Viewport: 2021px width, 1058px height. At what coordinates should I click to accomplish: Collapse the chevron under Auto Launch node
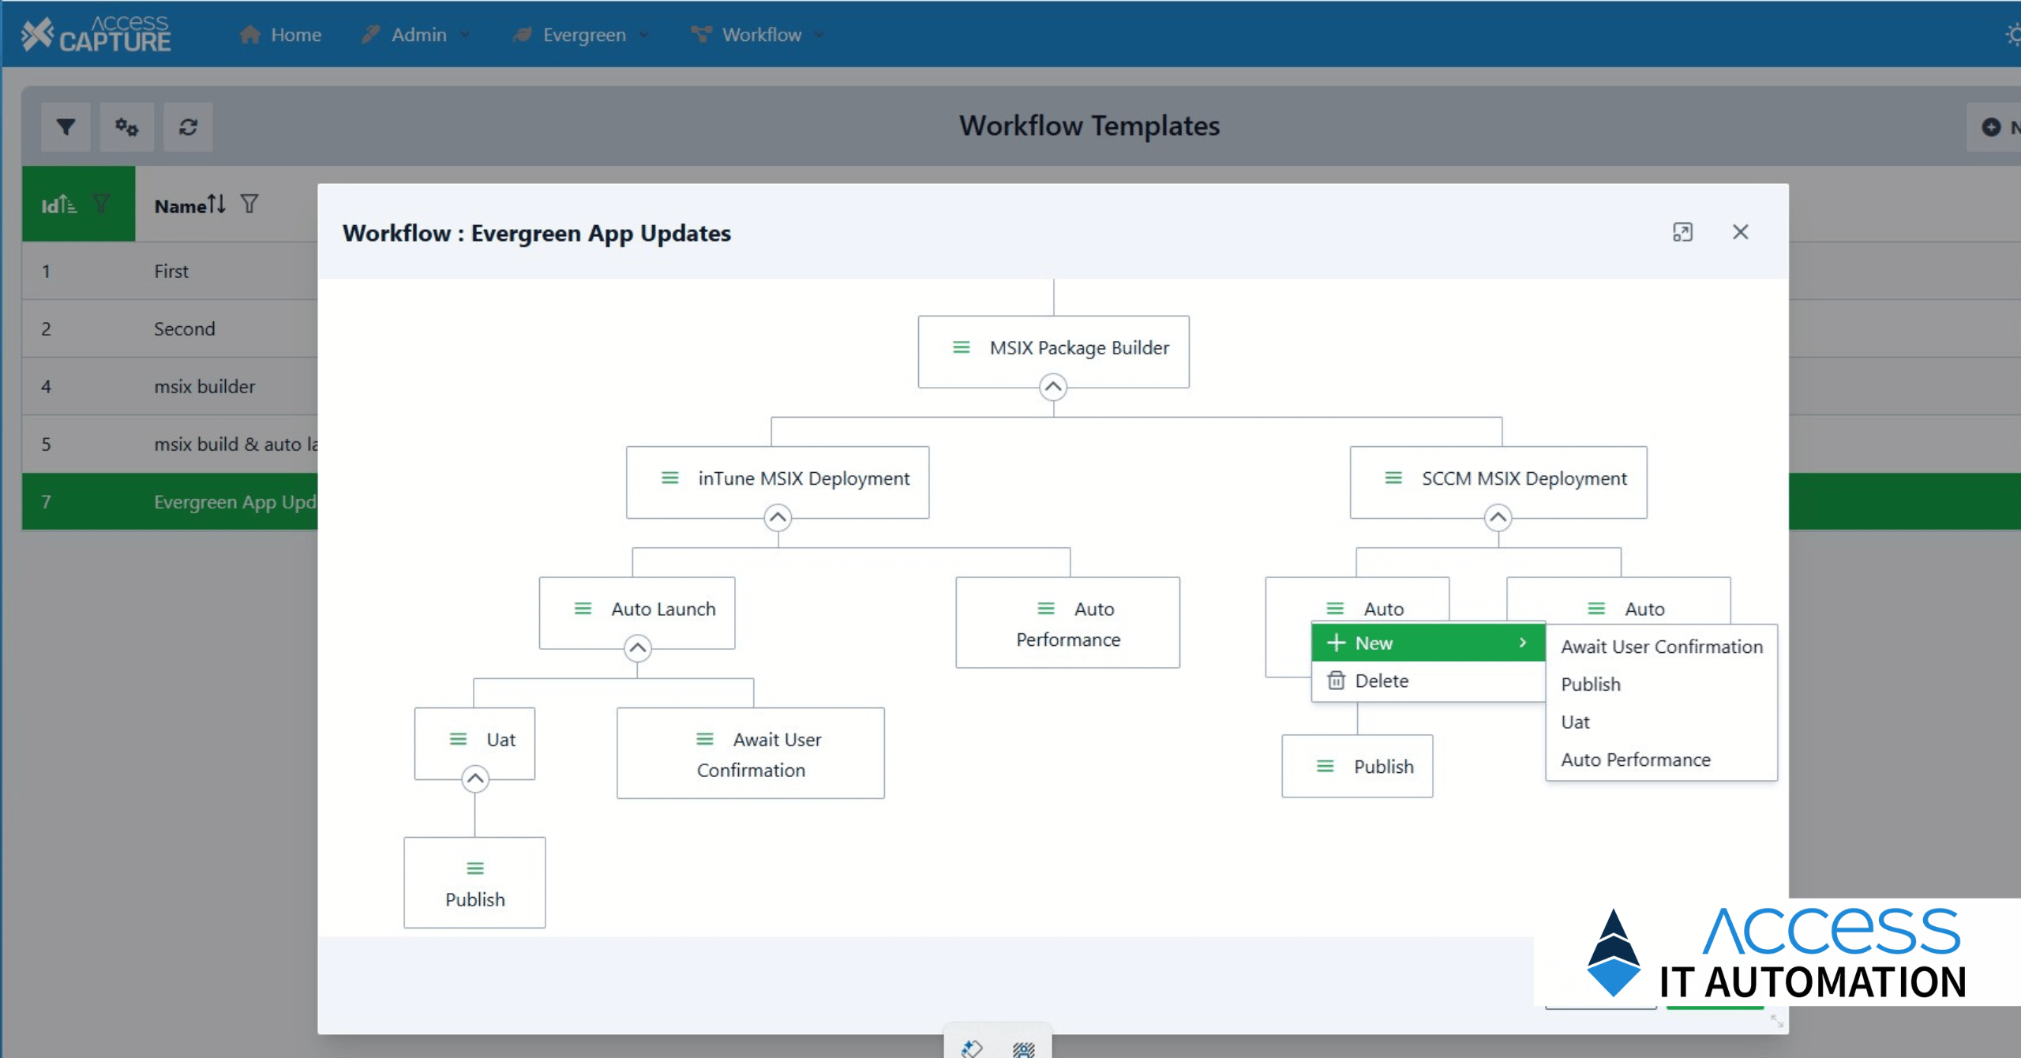(636, 647)
